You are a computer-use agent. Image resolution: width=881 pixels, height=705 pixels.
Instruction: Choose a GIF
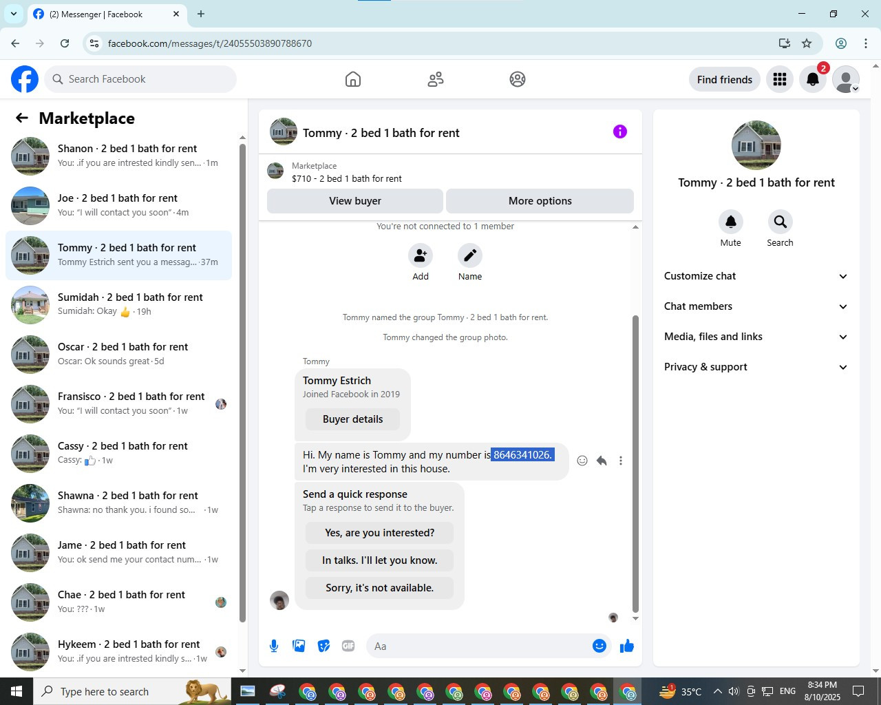pyautogui.click(x=348, y=646)
